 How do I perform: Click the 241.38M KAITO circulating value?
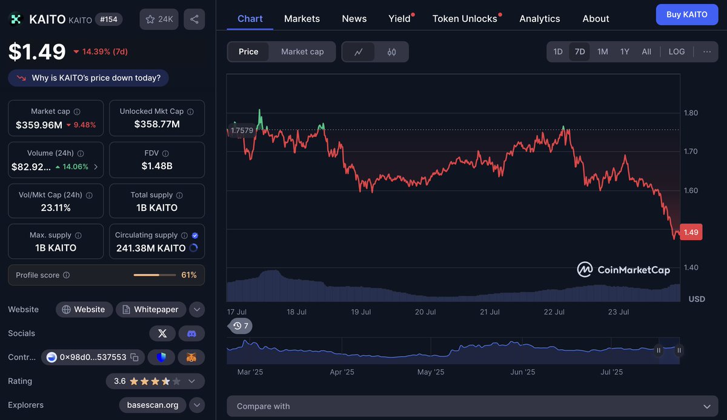click(x=151, y=248)
